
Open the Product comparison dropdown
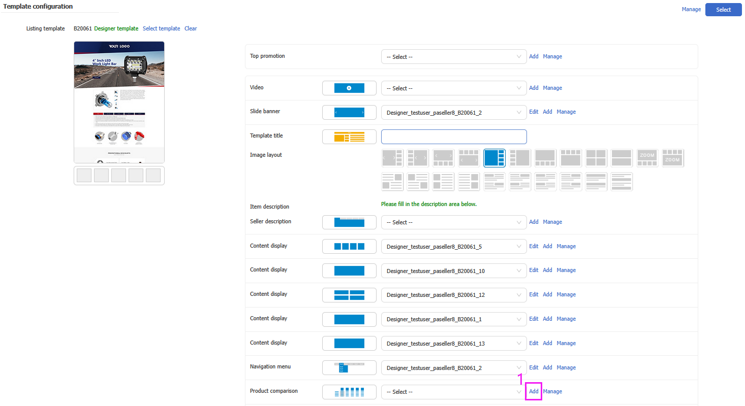pyautogui.click(x=453, y=392)
